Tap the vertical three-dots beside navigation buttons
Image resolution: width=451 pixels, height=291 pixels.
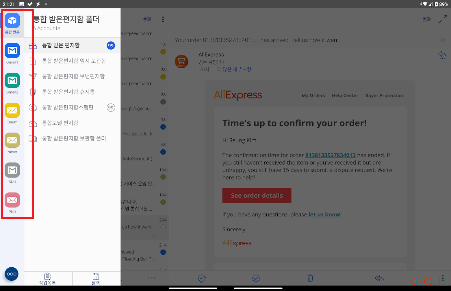tap(443, 278)
